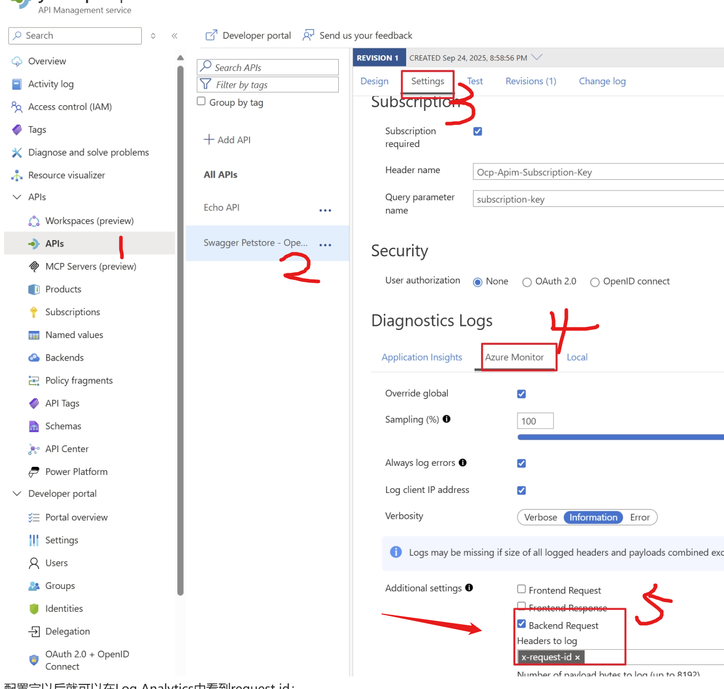The height and width of the screenshot is (689, 724).
Task: Click the Delegation arrow icon
Action: [34, 632]
